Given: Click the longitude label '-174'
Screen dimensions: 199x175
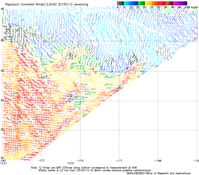Looking at the screenshot, I should 80,161.
